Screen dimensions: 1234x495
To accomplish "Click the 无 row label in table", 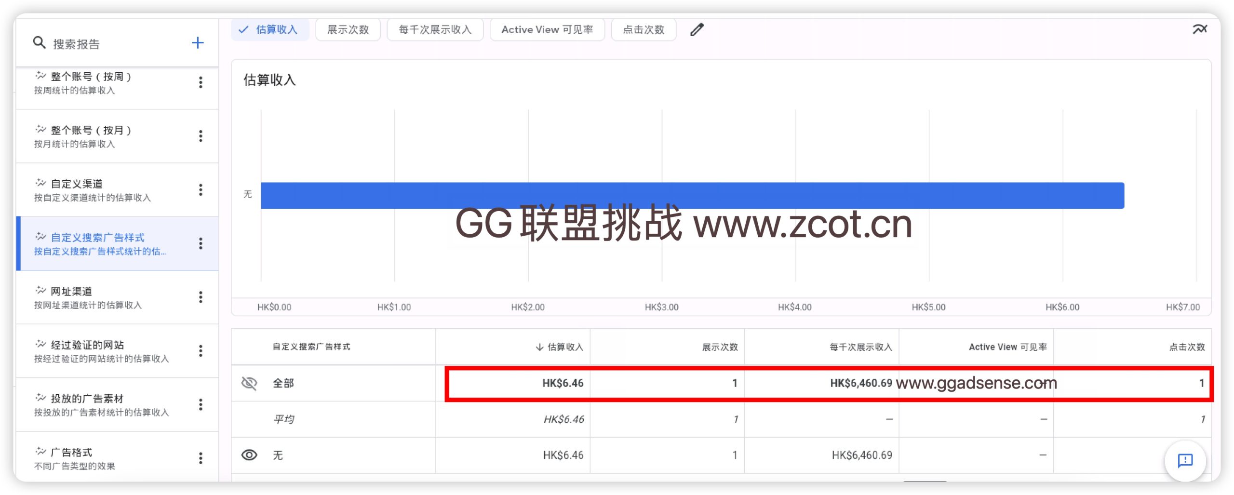I will click(x=278, y=455).
